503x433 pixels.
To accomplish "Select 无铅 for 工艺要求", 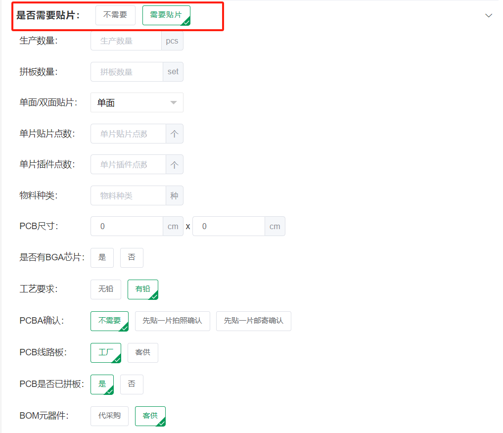I will pos(106,289).
